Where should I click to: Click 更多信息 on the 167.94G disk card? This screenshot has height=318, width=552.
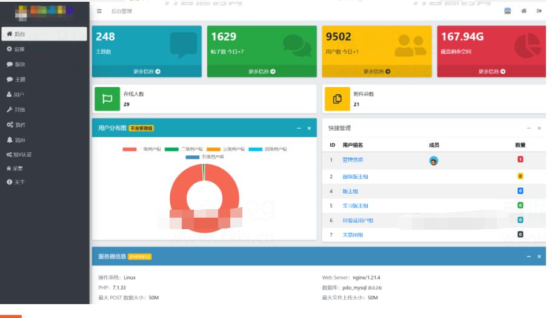pyautogui.click(x=491, y=71)
